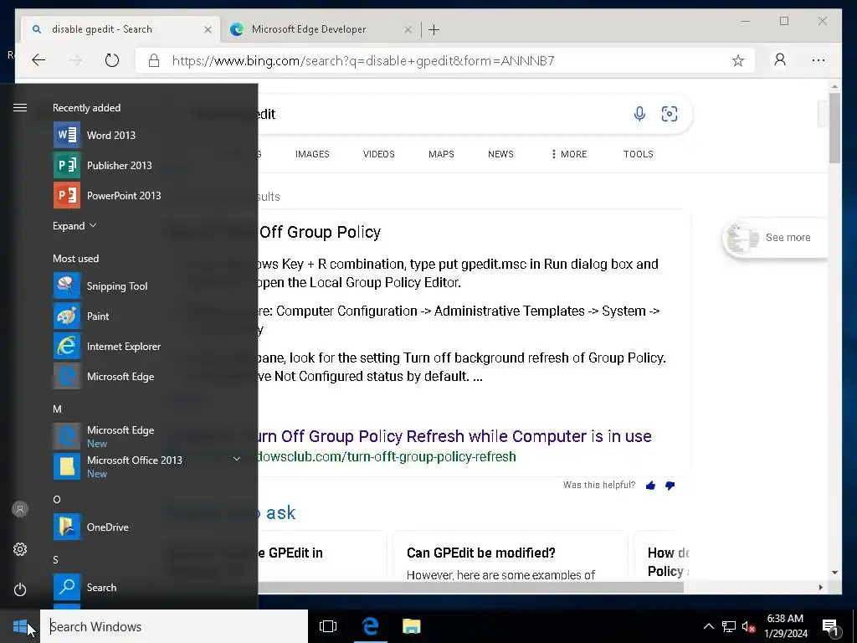
Task: Click the scroll down arrow
Action: pyautogui.click(x=834, y=573)
